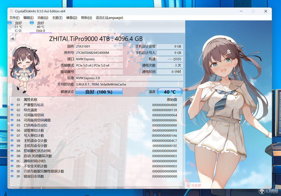Open the 文件(F) menu
This screenshot has height=196, width=281.
14,18
